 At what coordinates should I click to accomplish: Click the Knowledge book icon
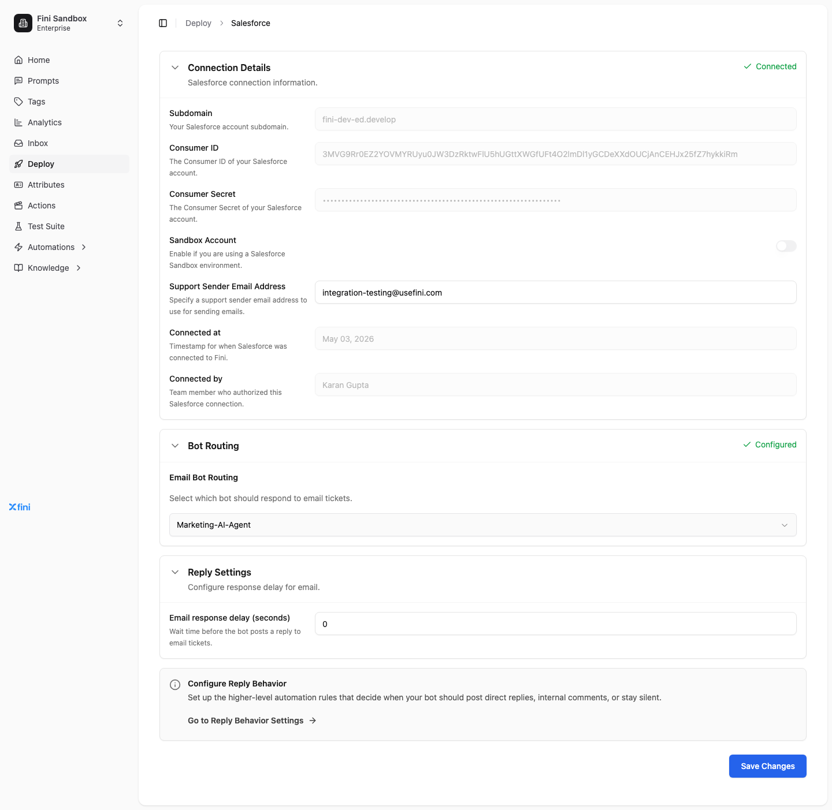click(18, 268)
